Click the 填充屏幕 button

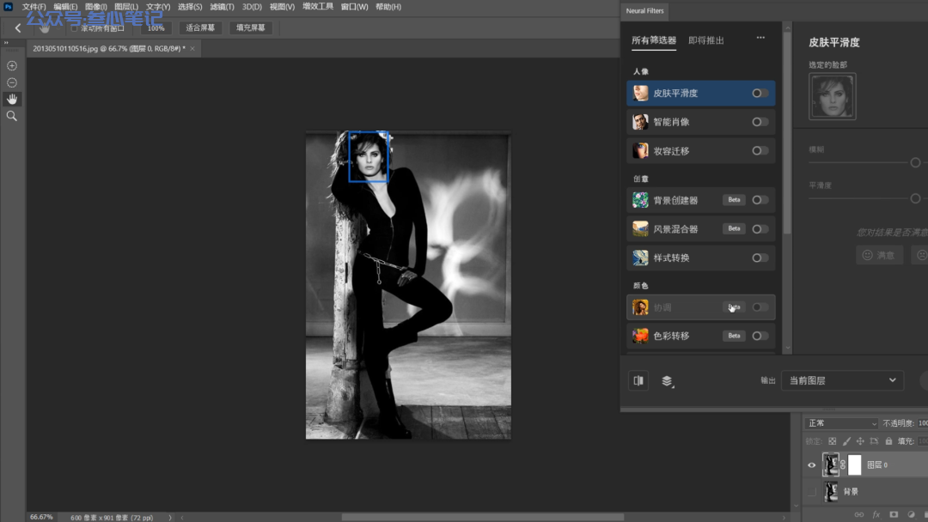(x=250, y=27)
